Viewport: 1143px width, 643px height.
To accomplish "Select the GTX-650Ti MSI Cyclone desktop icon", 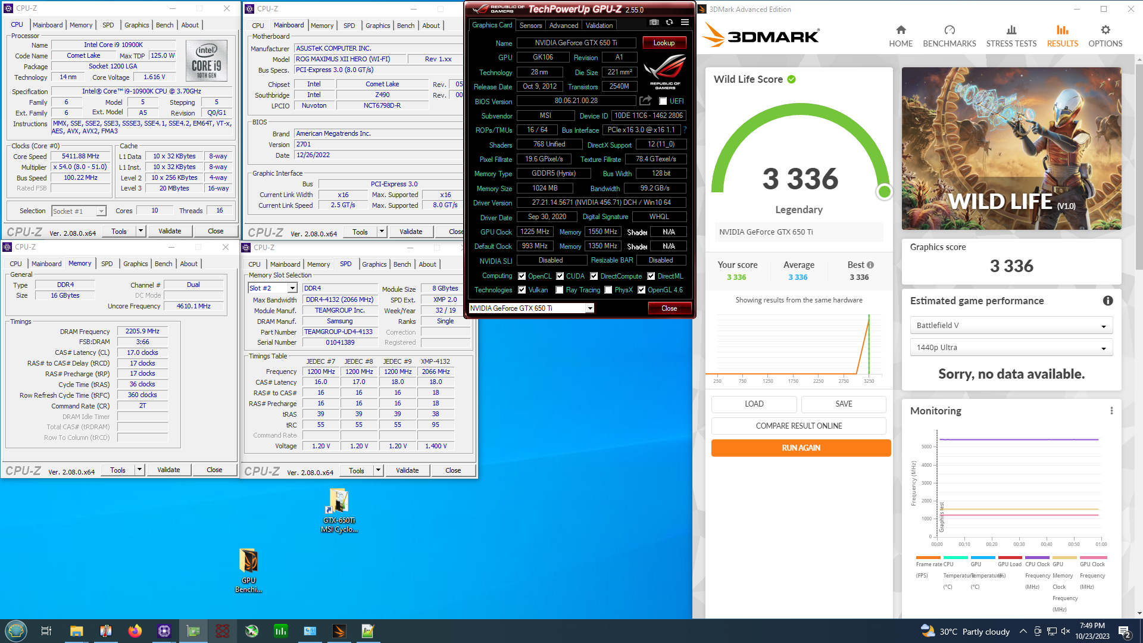I will tap(339, 510).
